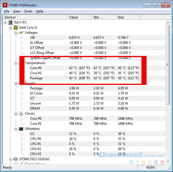Open the Tools menu

tap(28, 11)
